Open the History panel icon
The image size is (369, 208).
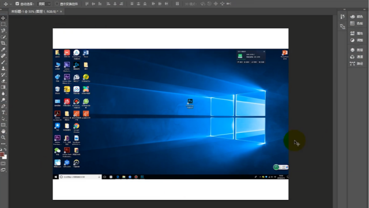tap(342, 17)
